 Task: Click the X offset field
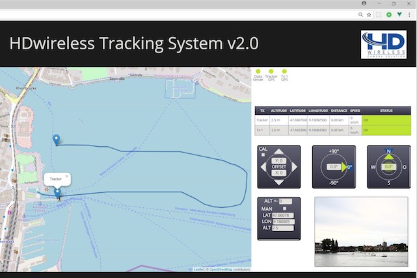(278, 173)
